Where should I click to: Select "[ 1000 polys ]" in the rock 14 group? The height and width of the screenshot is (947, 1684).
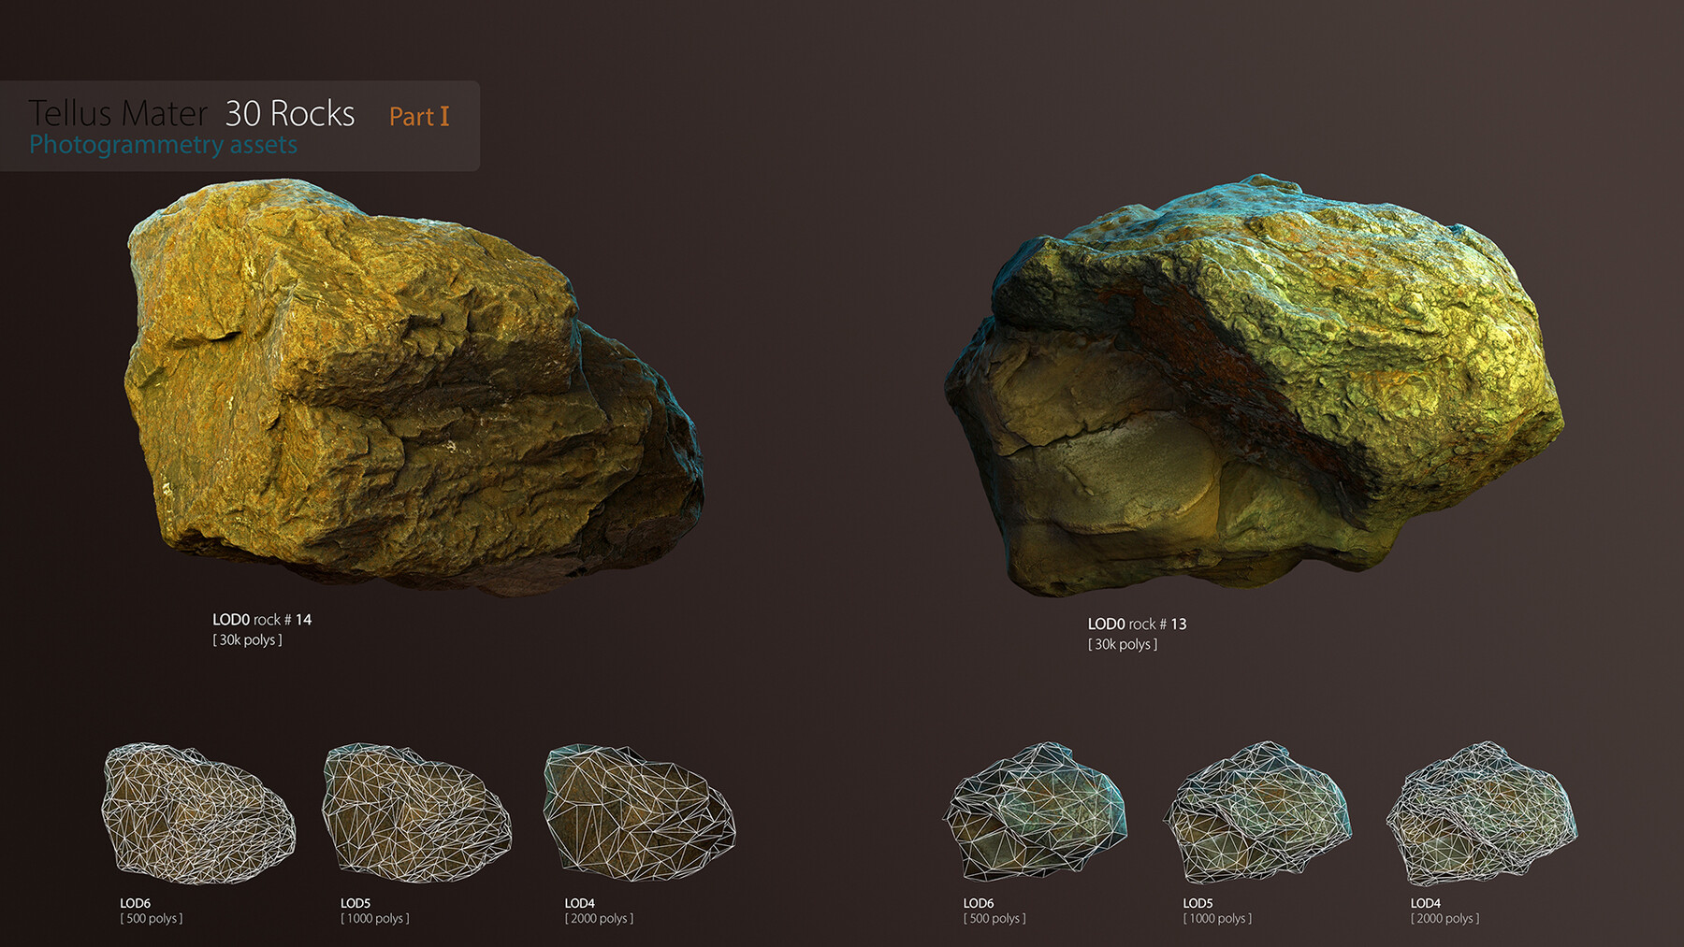tap(375, 919)
